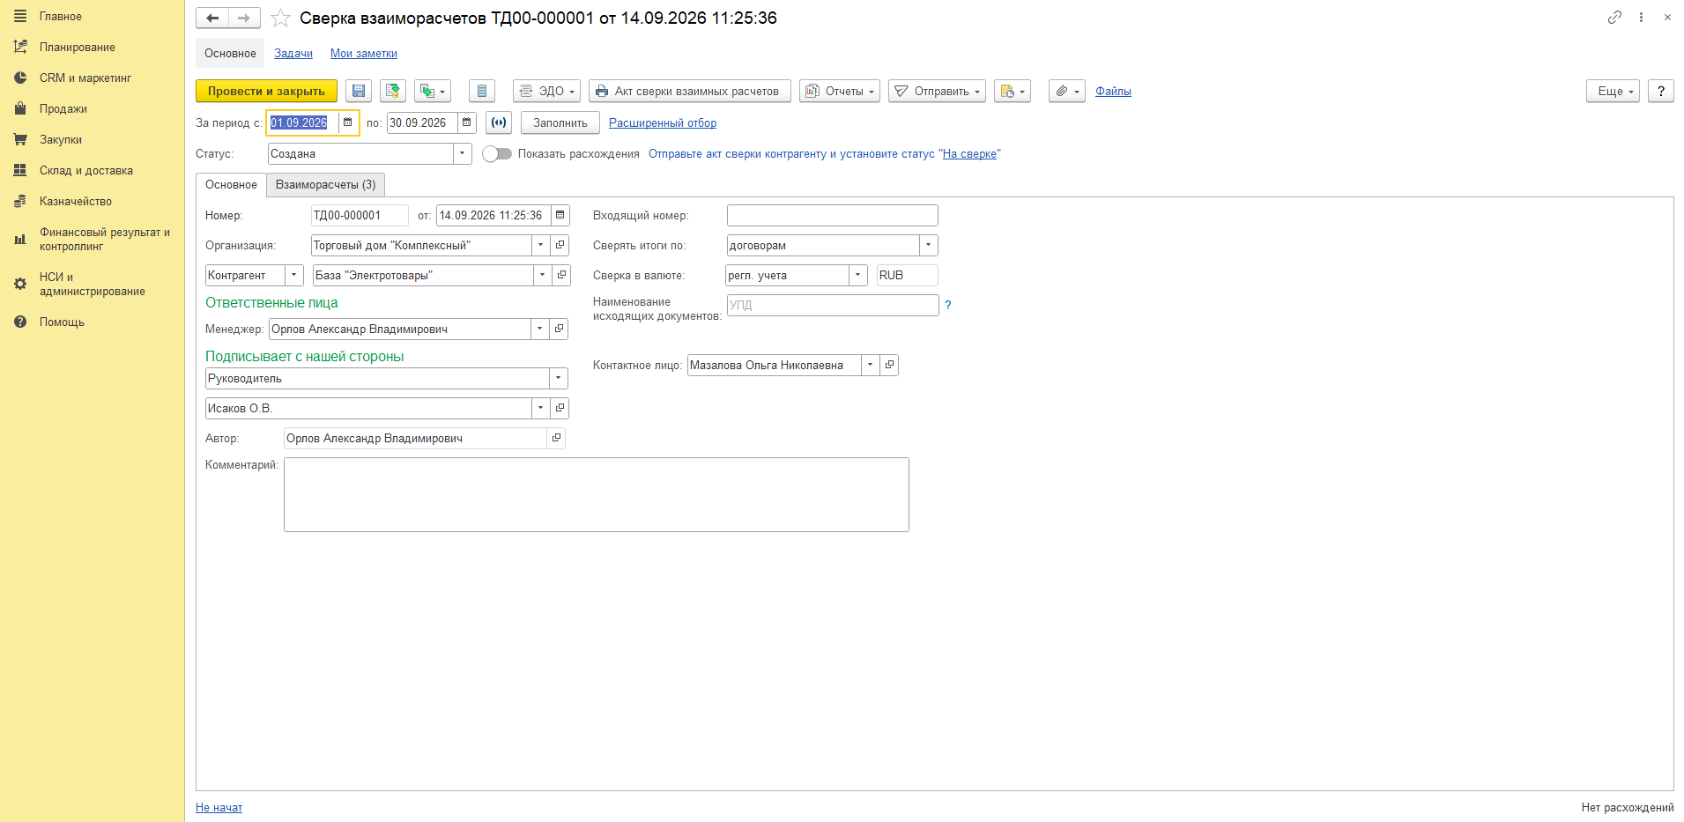
Task: Open the Продажи section in the sidebar
Action: click(63, 109)
